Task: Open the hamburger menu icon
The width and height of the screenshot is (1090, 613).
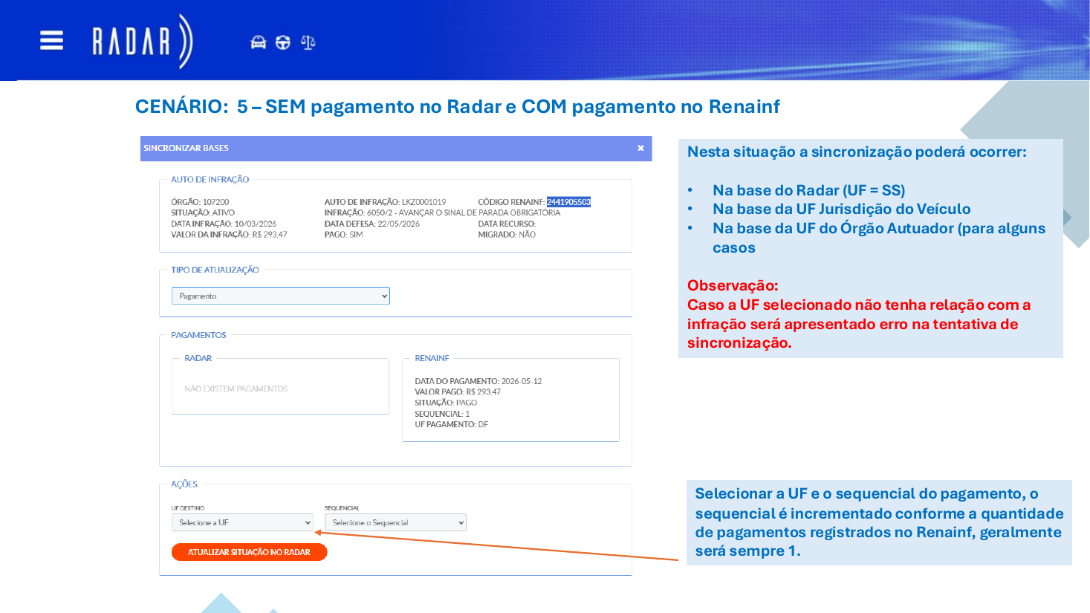Action: click(x=51, y=40)
